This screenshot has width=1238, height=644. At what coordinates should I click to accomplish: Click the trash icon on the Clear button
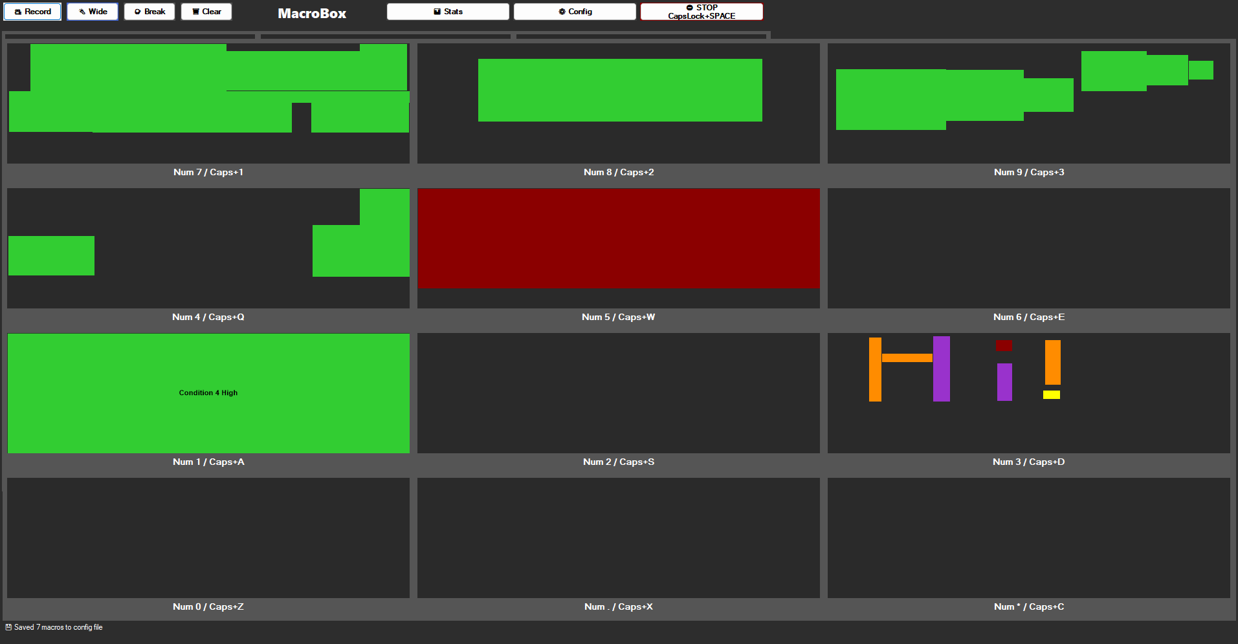(x=195, y=11)
